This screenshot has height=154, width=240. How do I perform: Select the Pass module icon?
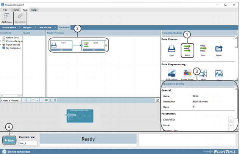(x=203, y=49)
